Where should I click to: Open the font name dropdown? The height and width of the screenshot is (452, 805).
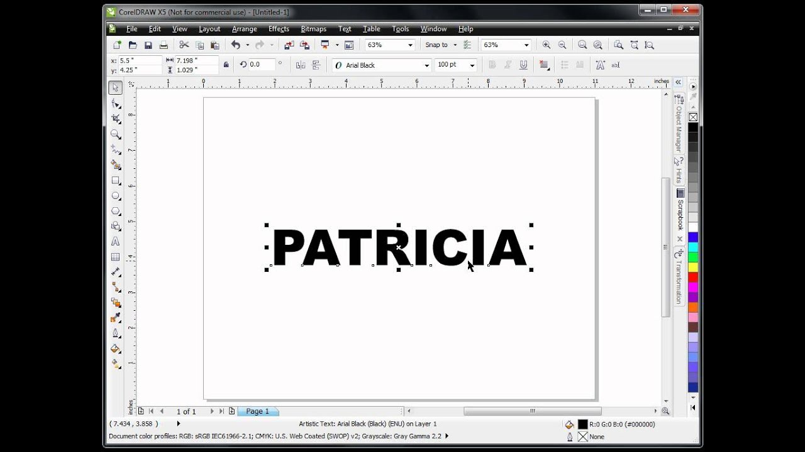pyautogui.click(x=427, y=65)
